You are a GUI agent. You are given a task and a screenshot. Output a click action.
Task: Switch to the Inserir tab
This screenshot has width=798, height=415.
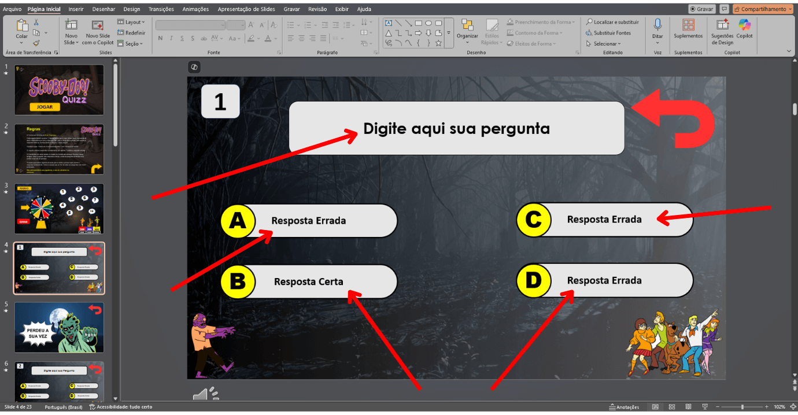76,9
